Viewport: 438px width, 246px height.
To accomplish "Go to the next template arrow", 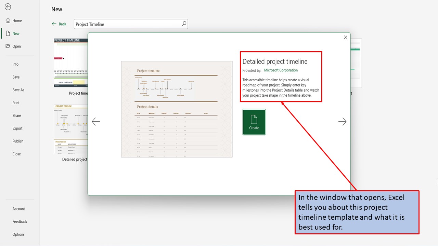I will (x=342, y=122).
